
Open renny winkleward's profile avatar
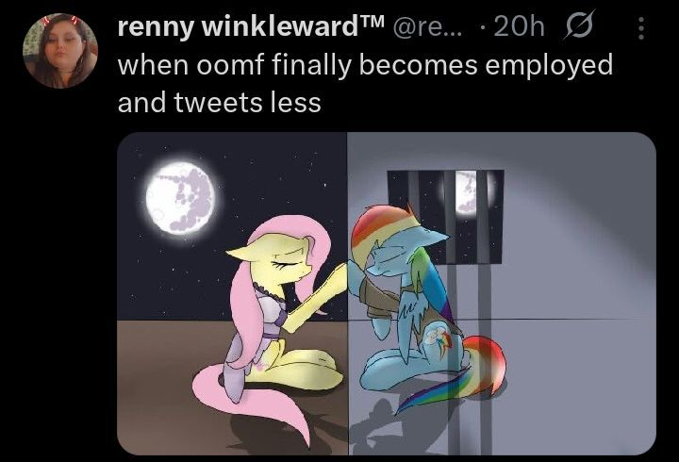coord(60,51)
